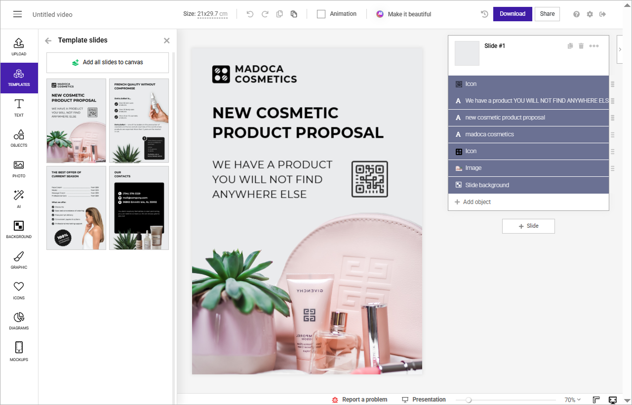Collapse the right panel chevron

[620, 49]
